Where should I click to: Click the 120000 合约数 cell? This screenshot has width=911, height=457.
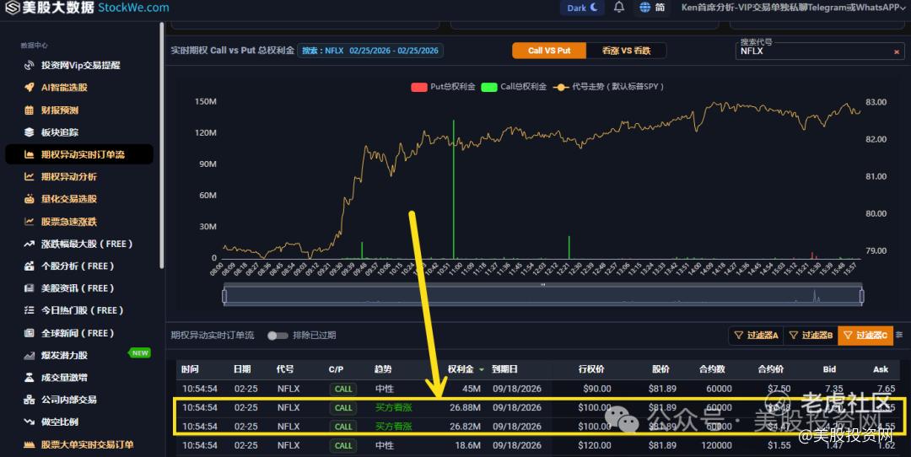pos(716,445)
